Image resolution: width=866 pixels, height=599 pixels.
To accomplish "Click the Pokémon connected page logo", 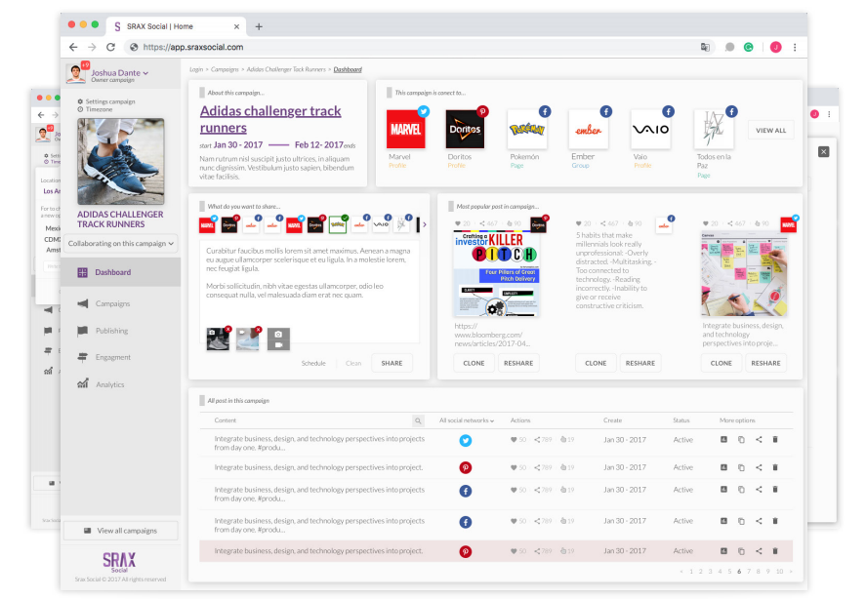I will pos(527,129).
